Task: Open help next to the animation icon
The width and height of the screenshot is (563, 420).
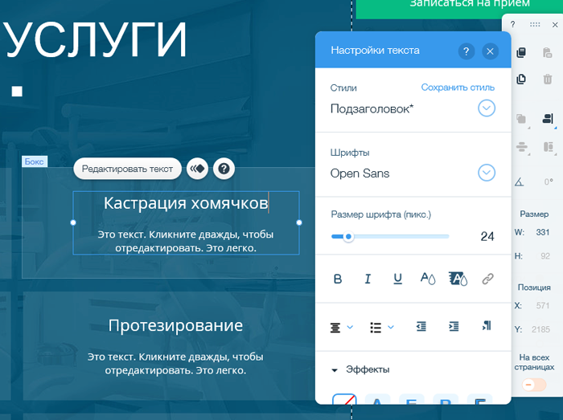Action: (224, 169)
